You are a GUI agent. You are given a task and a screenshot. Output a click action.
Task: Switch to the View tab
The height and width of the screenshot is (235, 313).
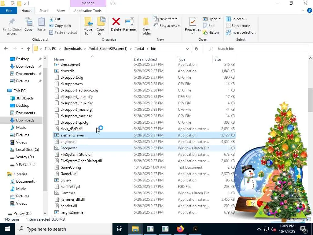(61, 11)
